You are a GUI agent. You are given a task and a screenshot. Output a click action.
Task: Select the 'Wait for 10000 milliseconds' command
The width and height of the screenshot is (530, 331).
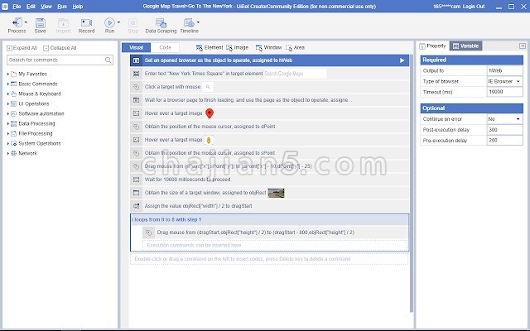tap(269, 180)
